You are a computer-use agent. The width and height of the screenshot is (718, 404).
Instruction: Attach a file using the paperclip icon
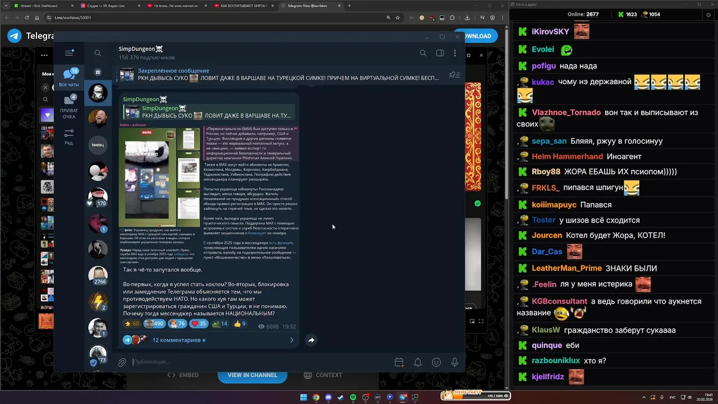(122, 362)
